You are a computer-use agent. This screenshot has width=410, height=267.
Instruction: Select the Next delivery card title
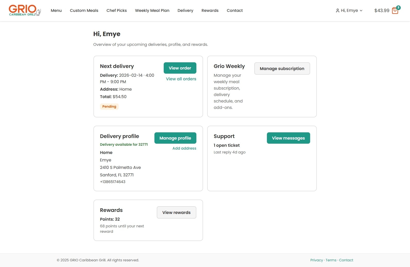pos(117,66)
